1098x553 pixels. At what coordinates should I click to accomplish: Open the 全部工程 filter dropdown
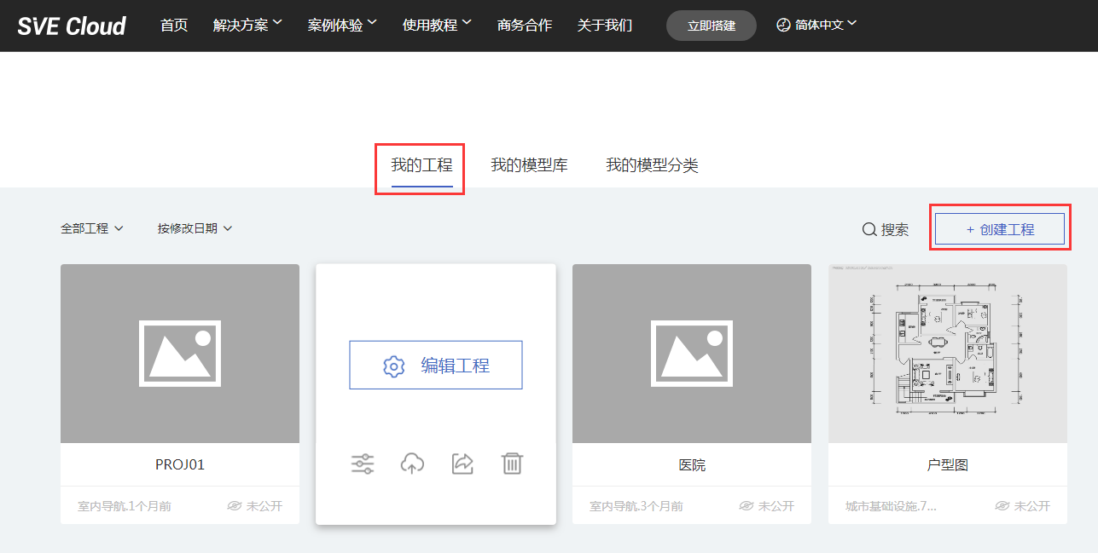[91, 228]
